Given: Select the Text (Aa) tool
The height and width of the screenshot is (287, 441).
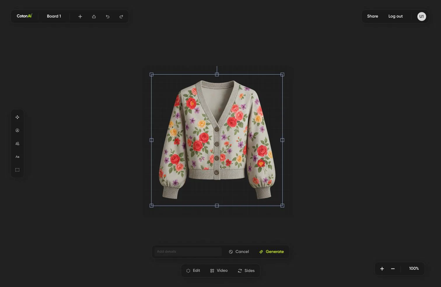Looking at the screenshot, I should [17, 157].
